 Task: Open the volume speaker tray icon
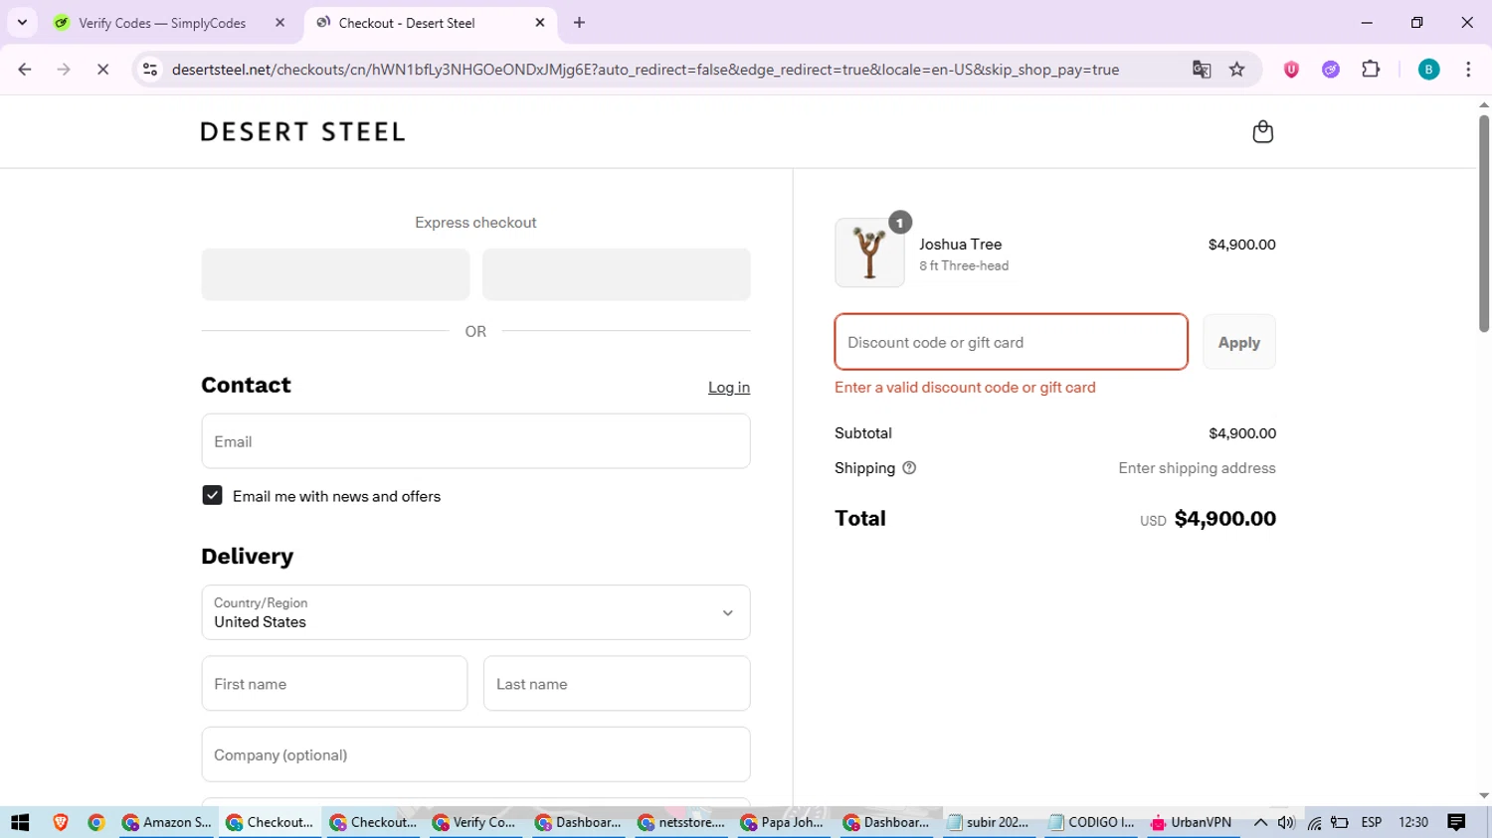pyautogui.click(x=1286, y=822)
